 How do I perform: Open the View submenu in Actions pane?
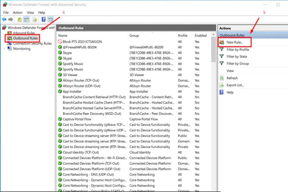pyautogui.click(x=230, y=71)
